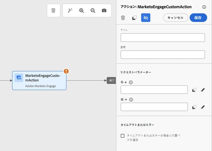
Task: Take a canvas screenshot with camera icon
Action: (x=104, y=10)
